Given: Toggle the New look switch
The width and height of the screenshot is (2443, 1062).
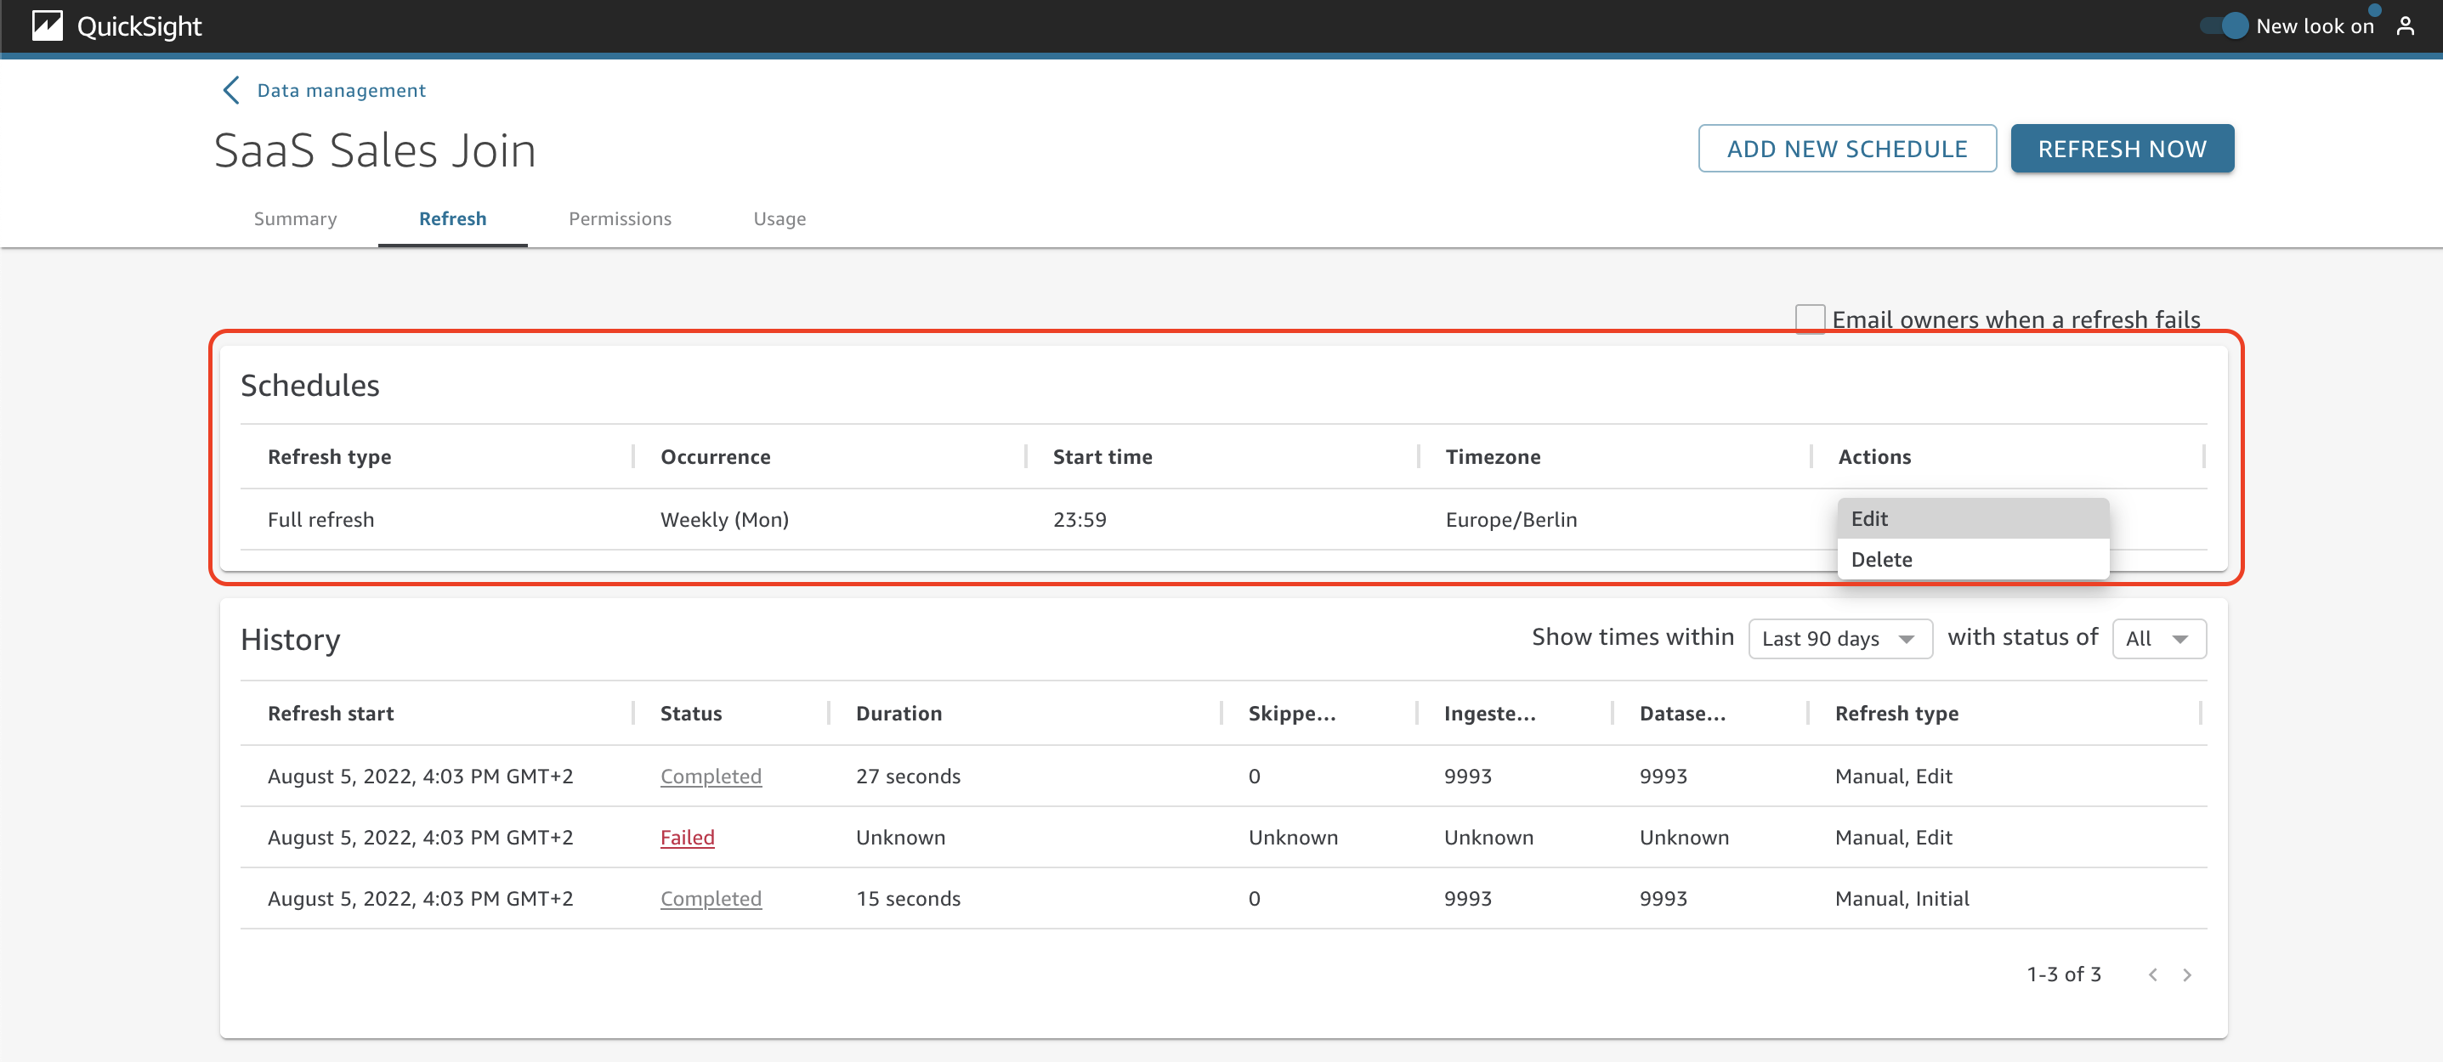Looking at the screenshot, I should point(2224,25).
